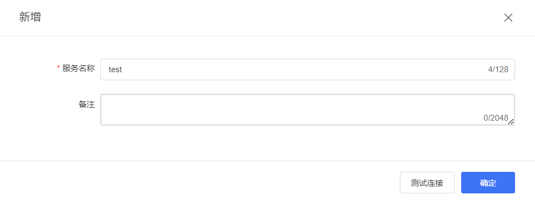Click the 服务名称 field label

coord(79,68)
